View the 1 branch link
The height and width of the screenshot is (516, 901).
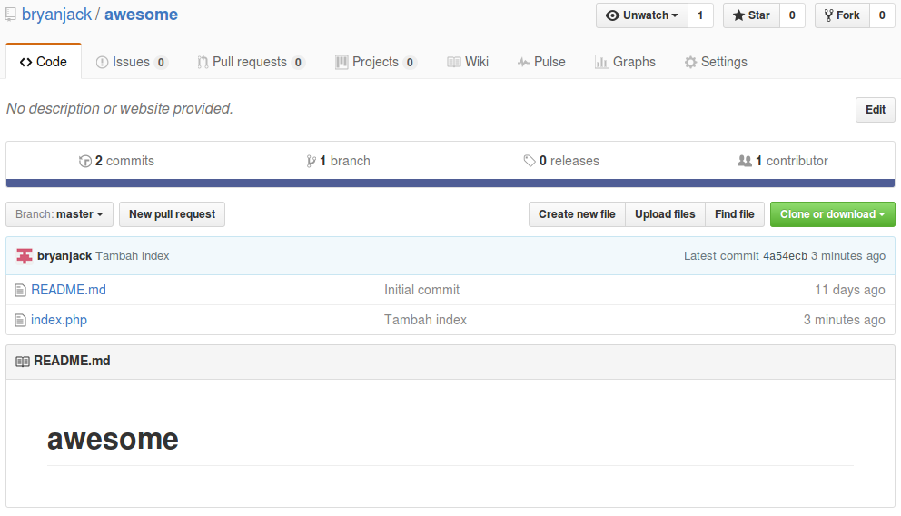click(x=339, y=161)
